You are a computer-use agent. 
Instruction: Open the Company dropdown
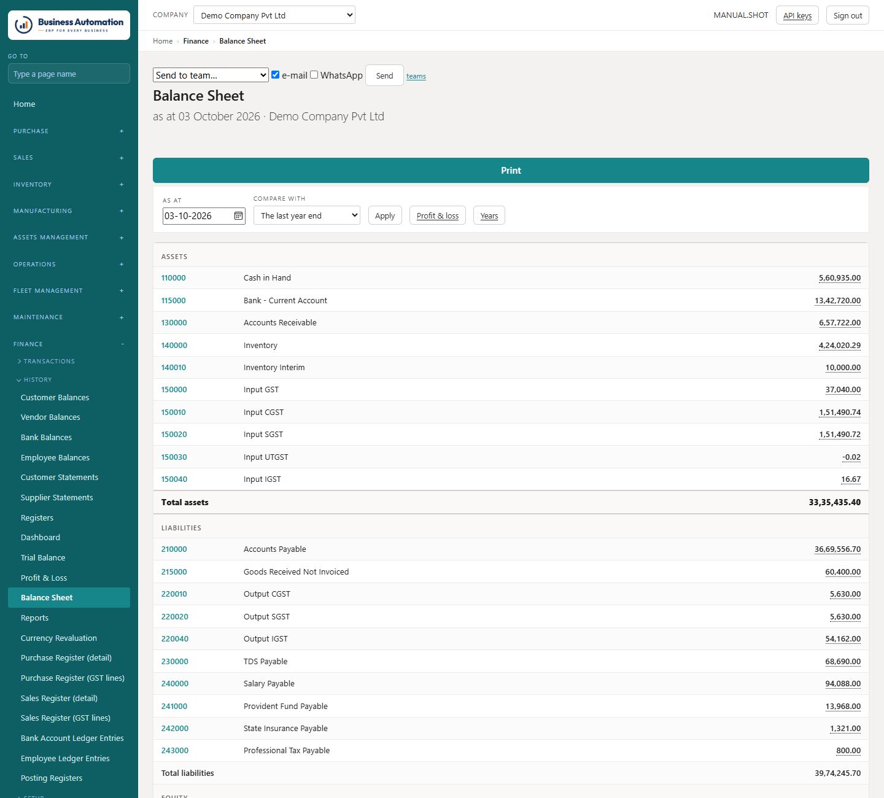pyautogui.click(x=274, y=15)
